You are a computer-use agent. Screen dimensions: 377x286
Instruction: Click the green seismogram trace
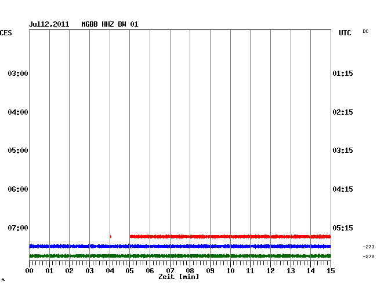tap(180, 256)
